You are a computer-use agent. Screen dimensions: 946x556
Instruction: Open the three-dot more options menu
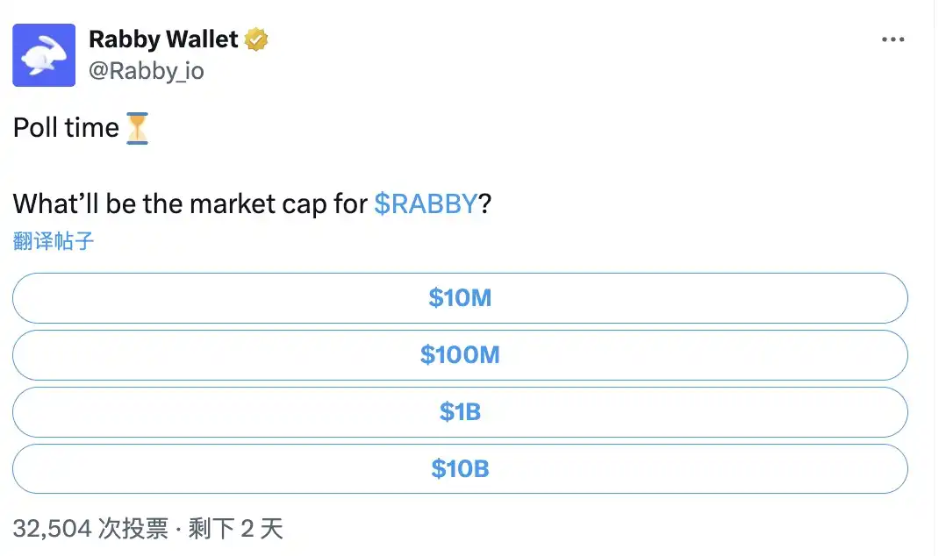(x=892, y=40)
